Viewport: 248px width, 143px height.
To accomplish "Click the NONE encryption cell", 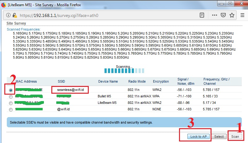I will (x=156, y=109).
